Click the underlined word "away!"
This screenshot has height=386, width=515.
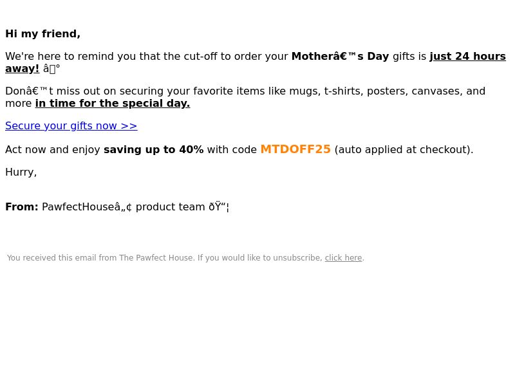coord(22,69)
